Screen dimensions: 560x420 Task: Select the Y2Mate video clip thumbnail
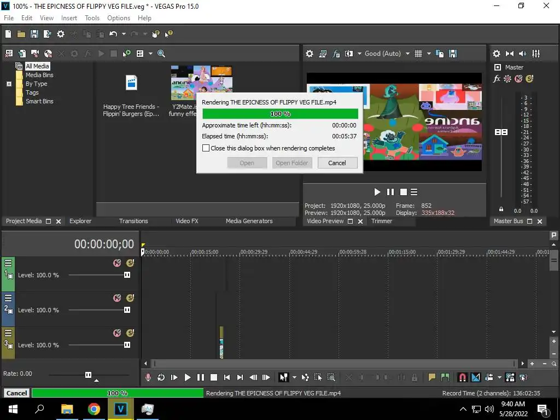tap(201, 83)
